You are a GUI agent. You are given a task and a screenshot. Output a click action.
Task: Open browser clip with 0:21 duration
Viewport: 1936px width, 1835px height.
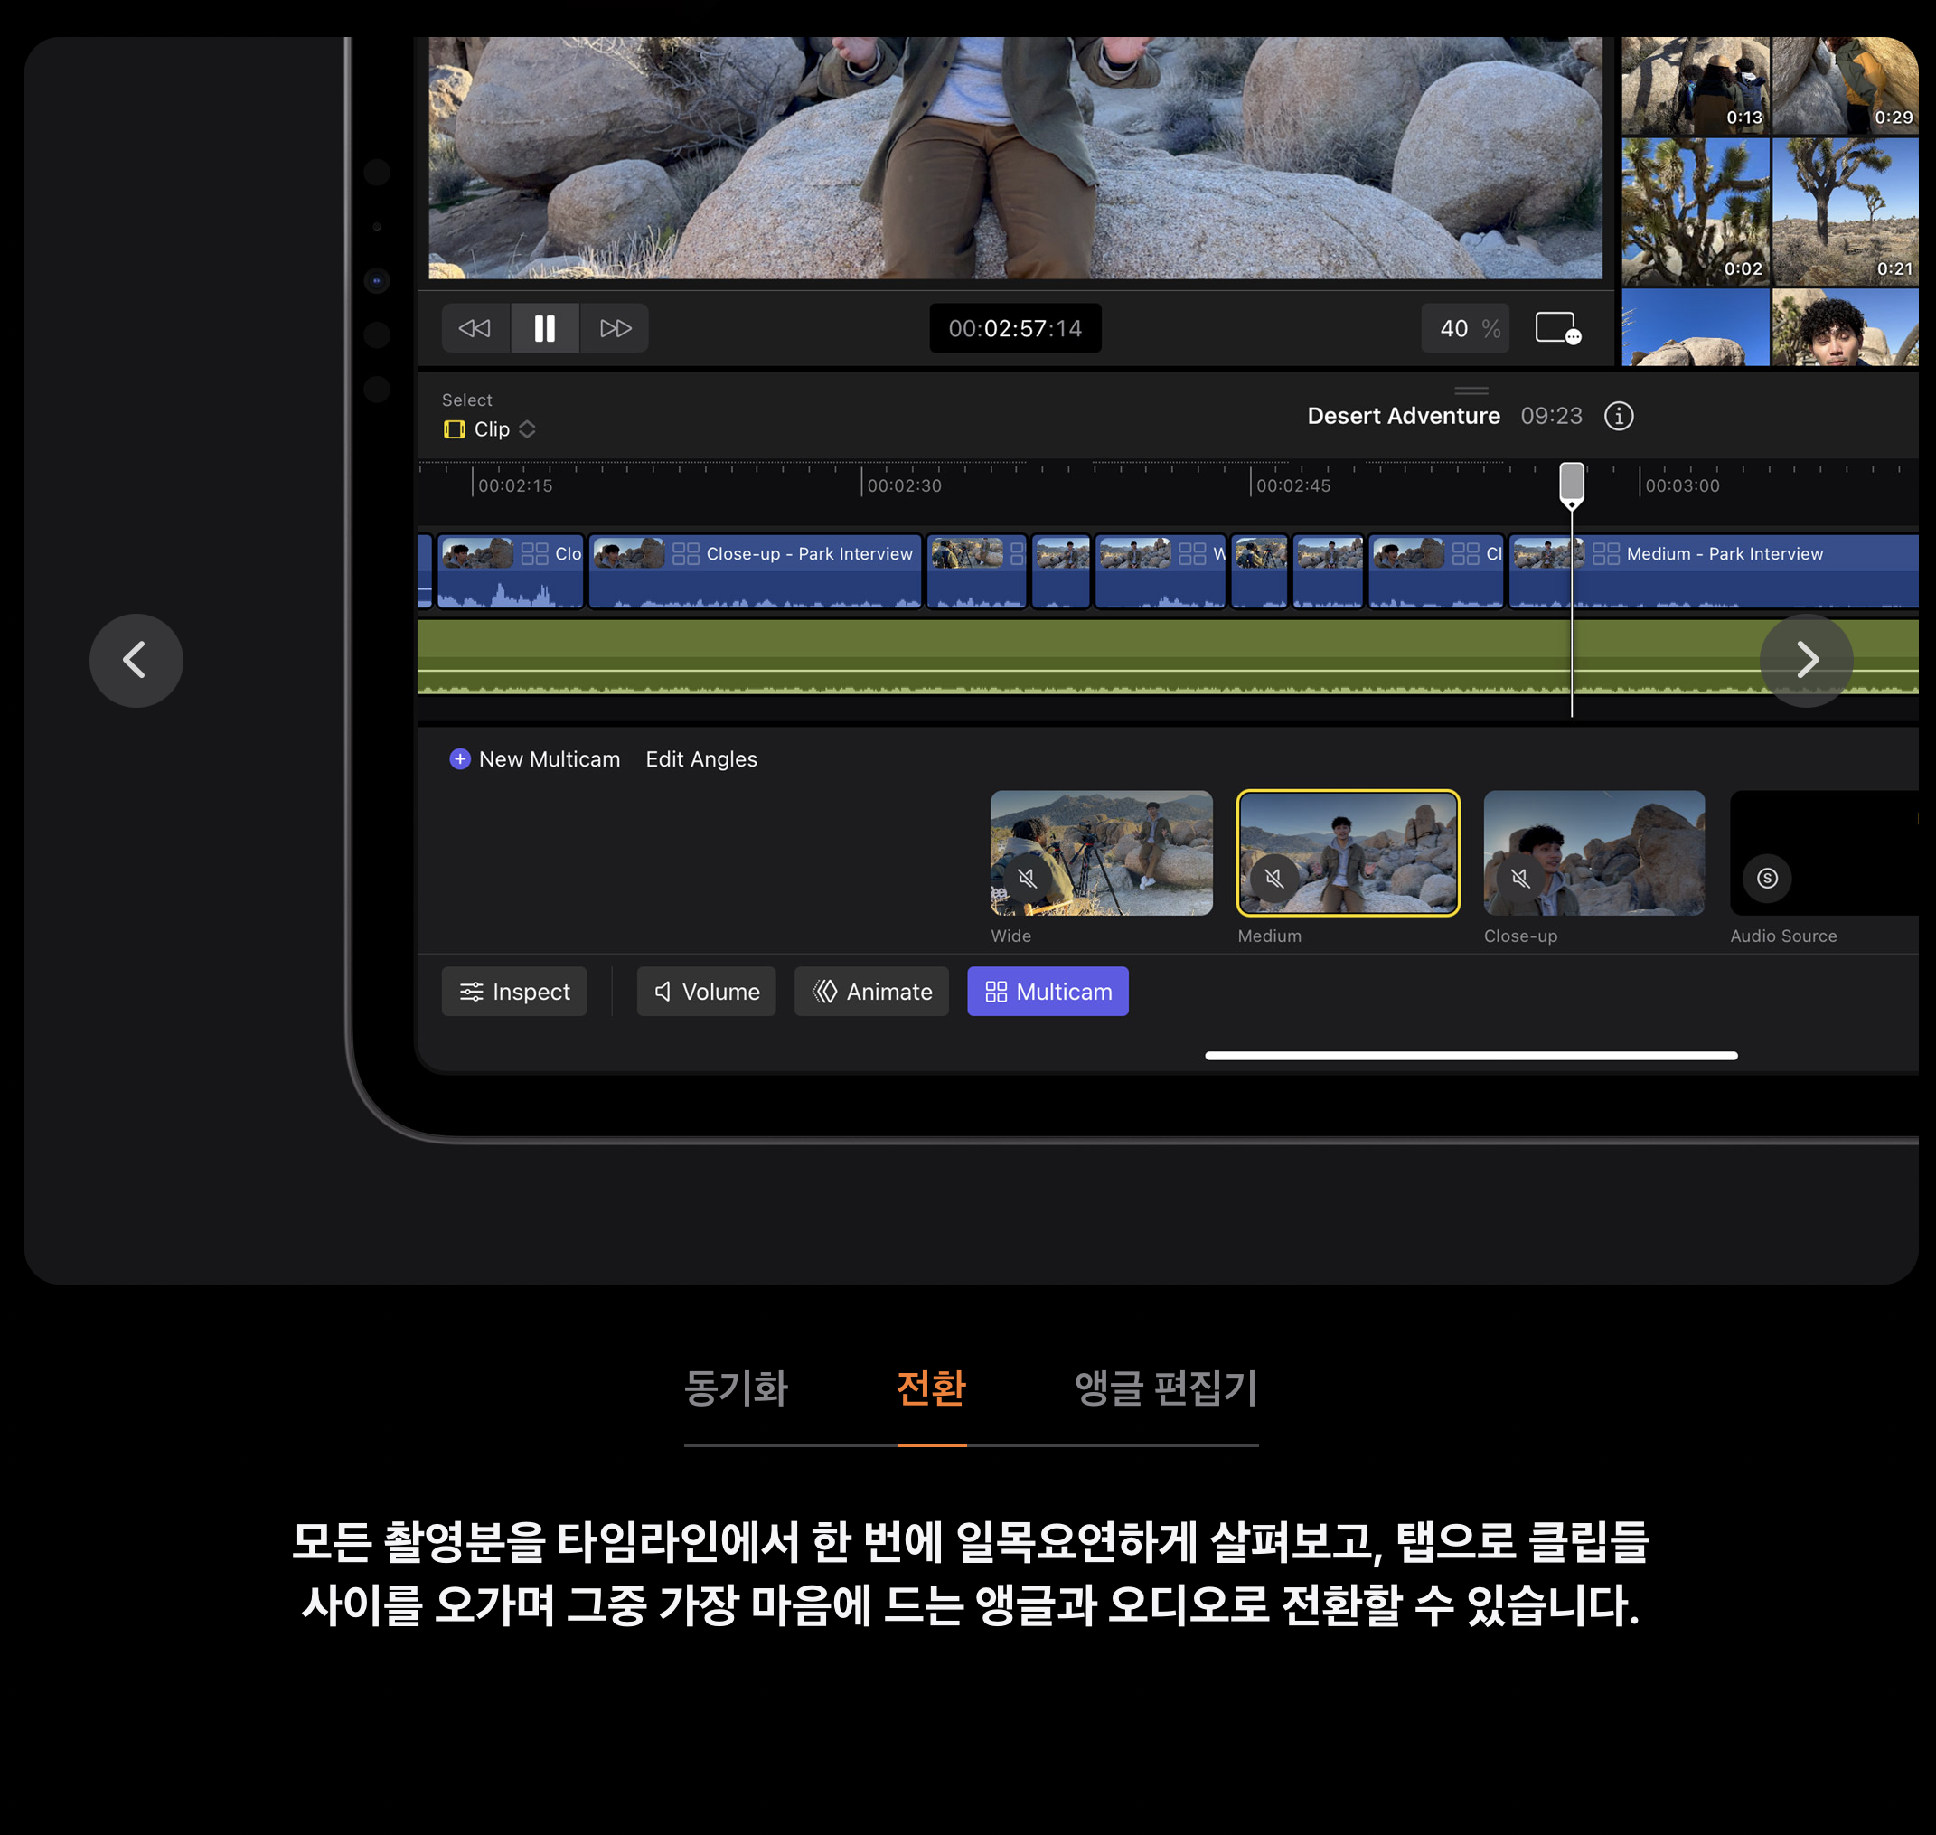coord(1845,212)
